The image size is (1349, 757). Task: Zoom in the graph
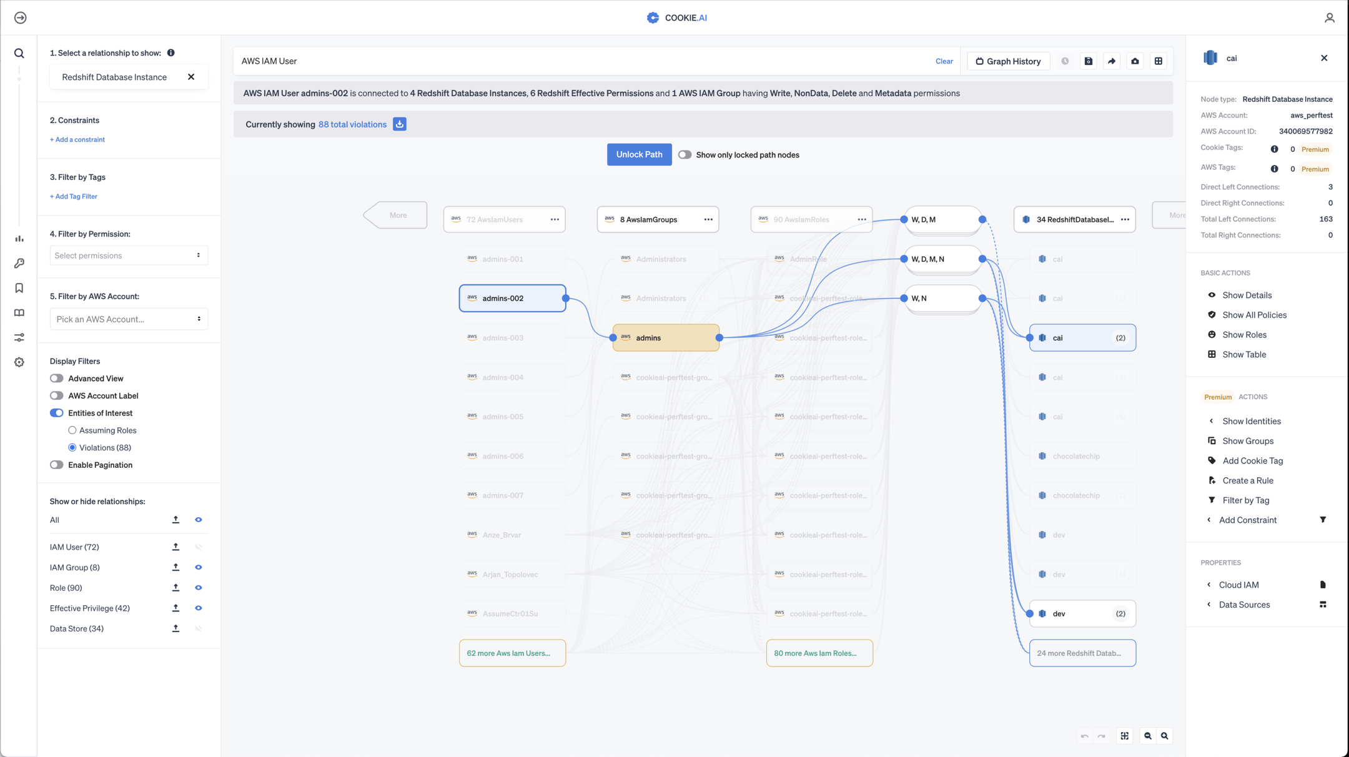pyautogui.click(x=1165, y=736)
